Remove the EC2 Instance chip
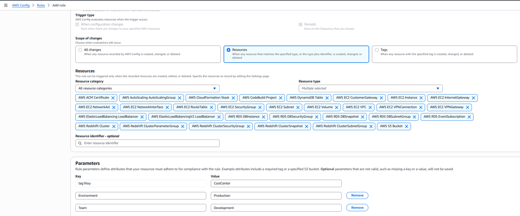520x216 pixels. point(421,98)
